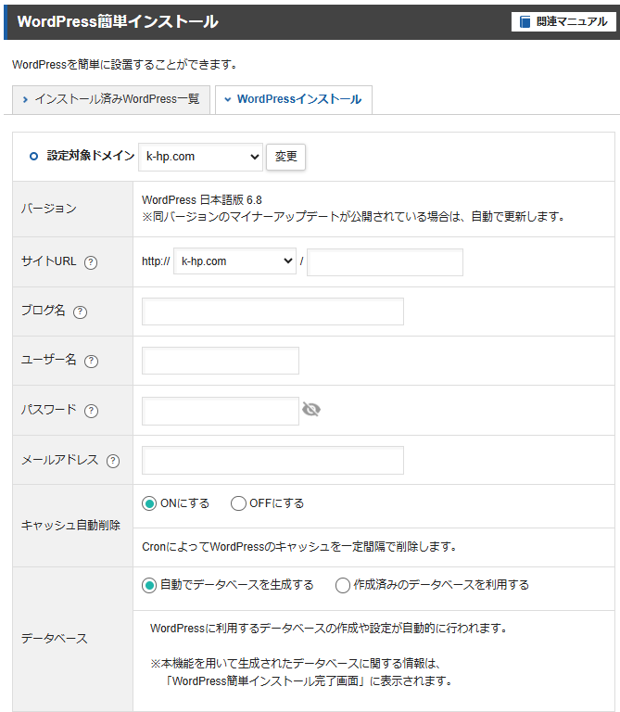This screenshot has height=712, width=620.
Task: Select the ONにする cache radio button
Action: coord(149,503)
